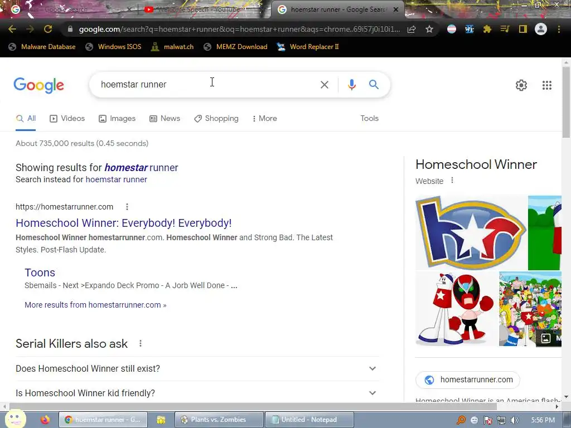Open the Chrome profile avatar
The width and height of the screenshot is (571, 428).
tap(541, 29)
